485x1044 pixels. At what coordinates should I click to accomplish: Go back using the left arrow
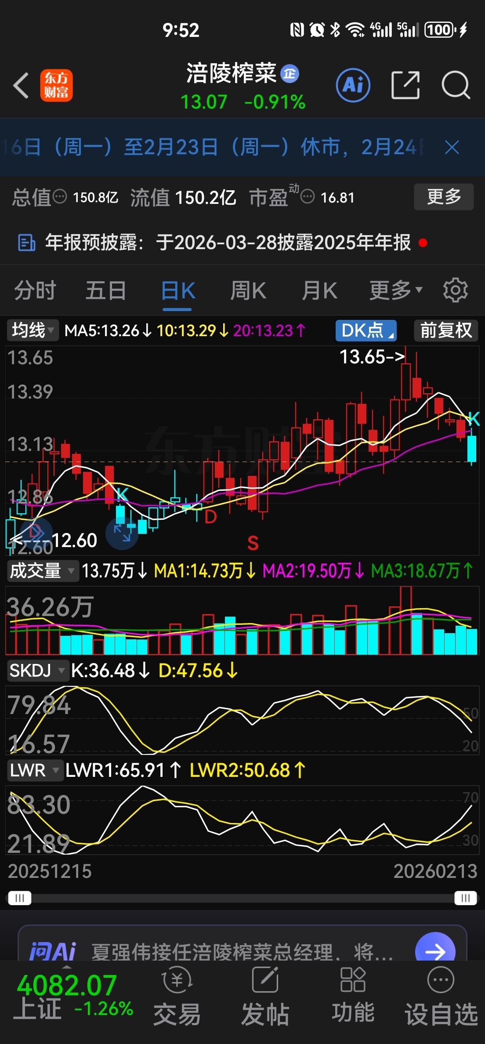click(21, 85)
